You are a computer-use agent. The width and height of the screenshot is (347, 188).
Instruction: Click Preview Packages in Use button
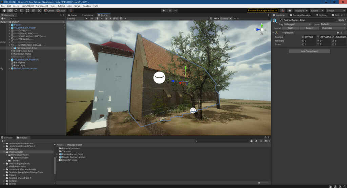click(263, 11)
